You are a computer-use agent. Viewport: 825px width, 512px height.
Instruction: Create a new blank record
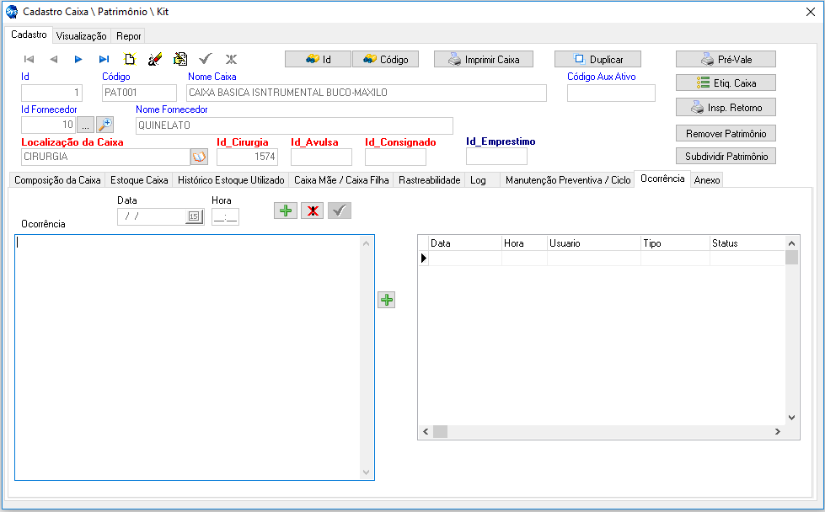click(129, 59)
